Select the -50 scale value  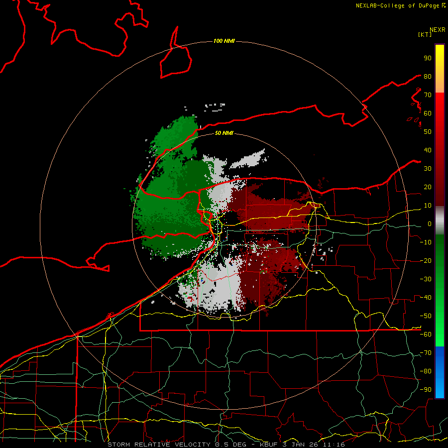tap(426, 316)
